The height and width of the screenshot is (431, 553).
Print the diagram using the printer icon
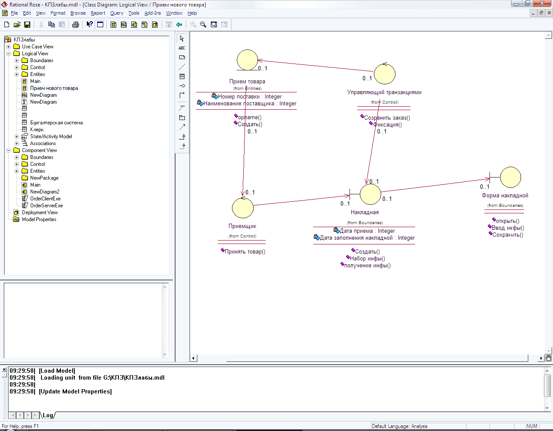coord(76,25)
